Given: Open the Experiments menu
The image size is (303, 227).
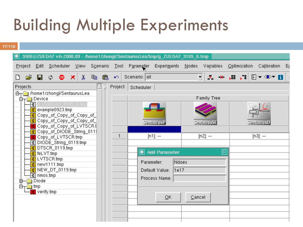Looking at the screenshot, I should coord(167,66).
